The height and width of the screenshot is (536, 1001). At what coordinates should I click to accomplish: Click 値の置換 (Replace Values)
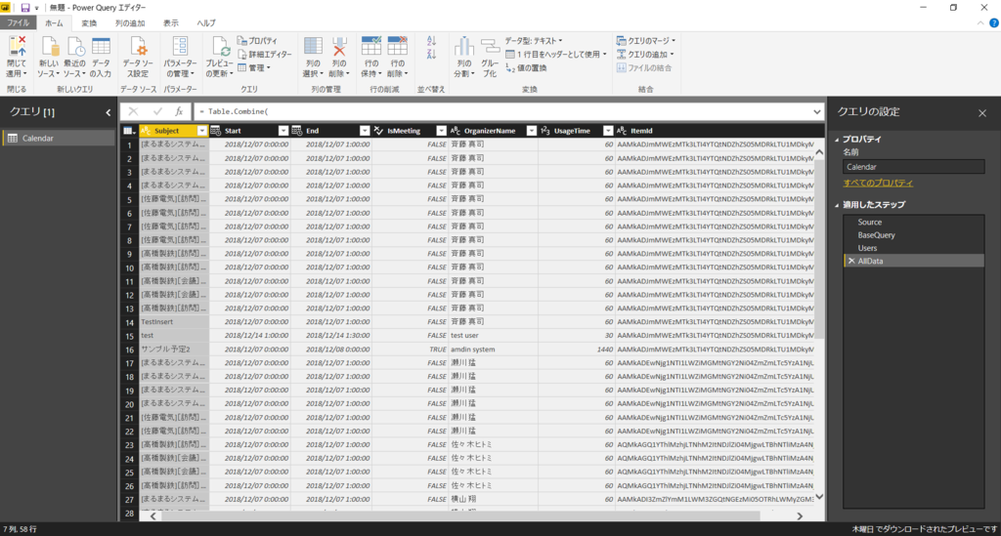(x=526, y=68)
